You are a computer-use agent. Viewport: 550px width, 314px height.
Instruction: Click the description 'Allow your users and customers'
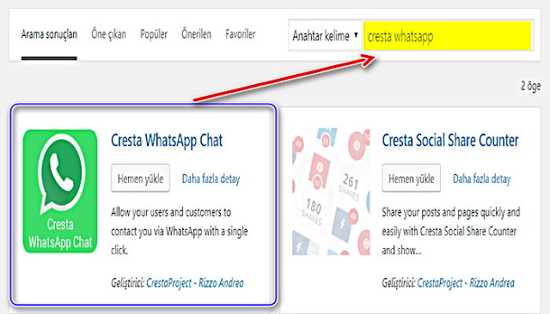pos(180,231)
